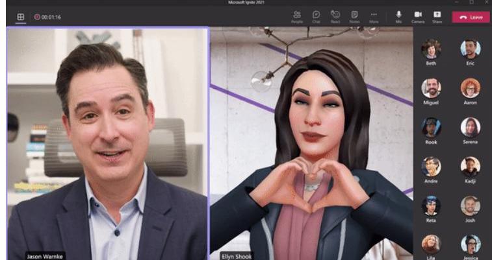Screen dimensions: 492x260
Task: Select Rook's participant avatar
Action: click(431, 127)
